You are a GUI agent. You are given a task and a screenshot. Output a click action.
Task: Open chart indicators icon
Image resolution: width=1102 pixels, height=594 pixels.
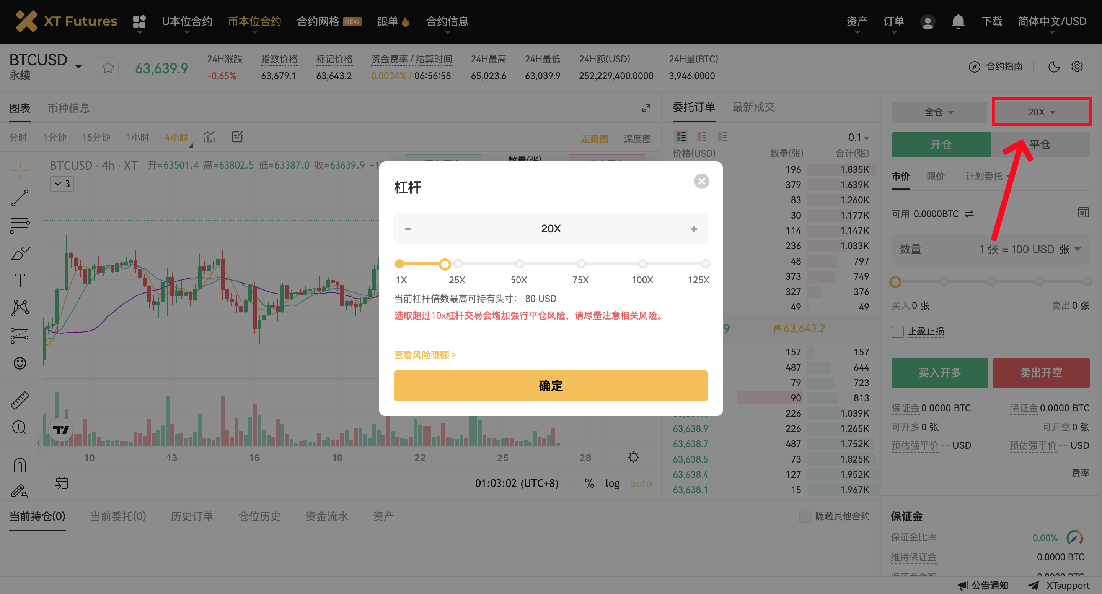(209, 137)
